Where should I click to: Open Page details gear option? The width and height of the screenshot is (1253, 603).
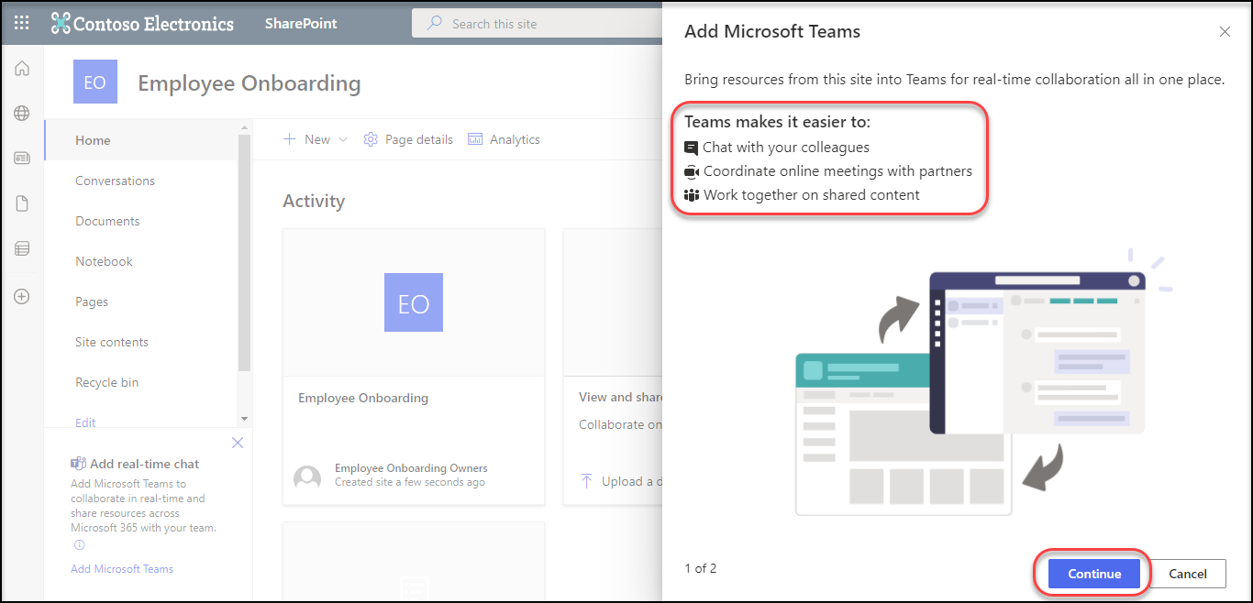pos(408,139)
